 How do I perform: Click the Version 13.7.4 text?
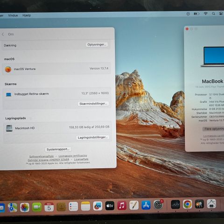click(x=99, y=69)
